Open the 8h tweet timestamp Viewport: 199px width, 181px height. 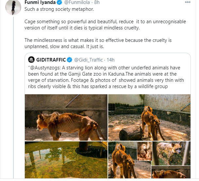[96, 3]
